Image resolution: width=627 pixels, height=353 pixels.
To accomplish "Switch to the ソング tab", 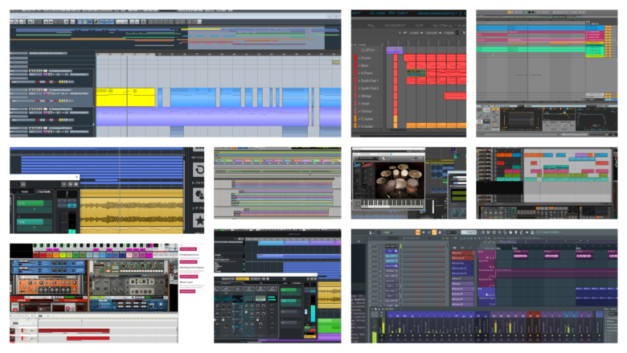I will [x=419, y=26].
